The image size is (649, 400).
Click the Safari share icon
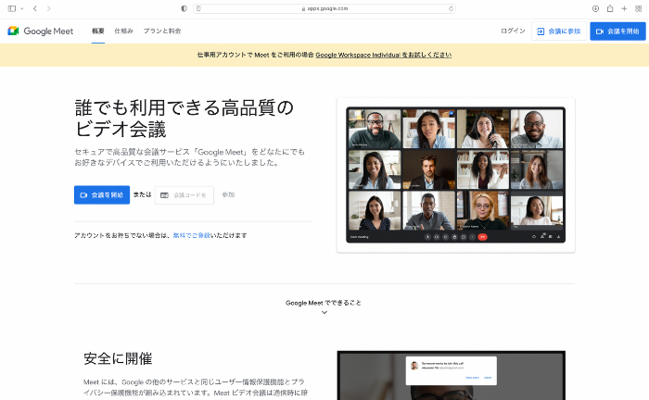tap(610, 8)
